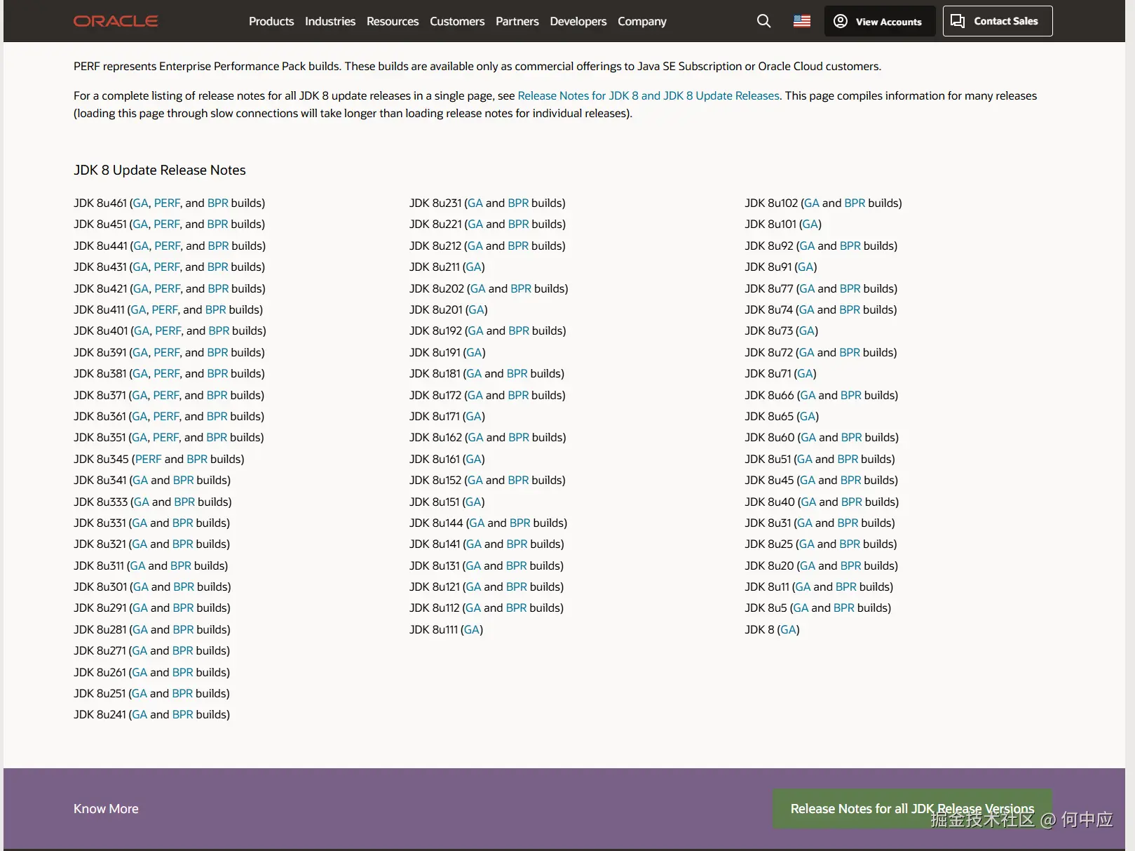Open Release Notes for JDK 8 and JDK 8 Update Releases link
Image resolution: width=1135 pixels, height=851 pixels.
tap(648, 95)
